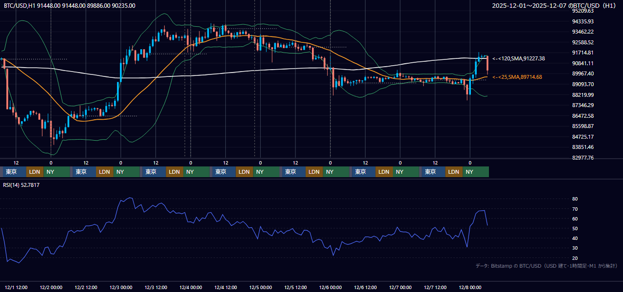Click the 12/1 12:00 date label
Viewport: 623px width, 292px height.
pos(16,288)
